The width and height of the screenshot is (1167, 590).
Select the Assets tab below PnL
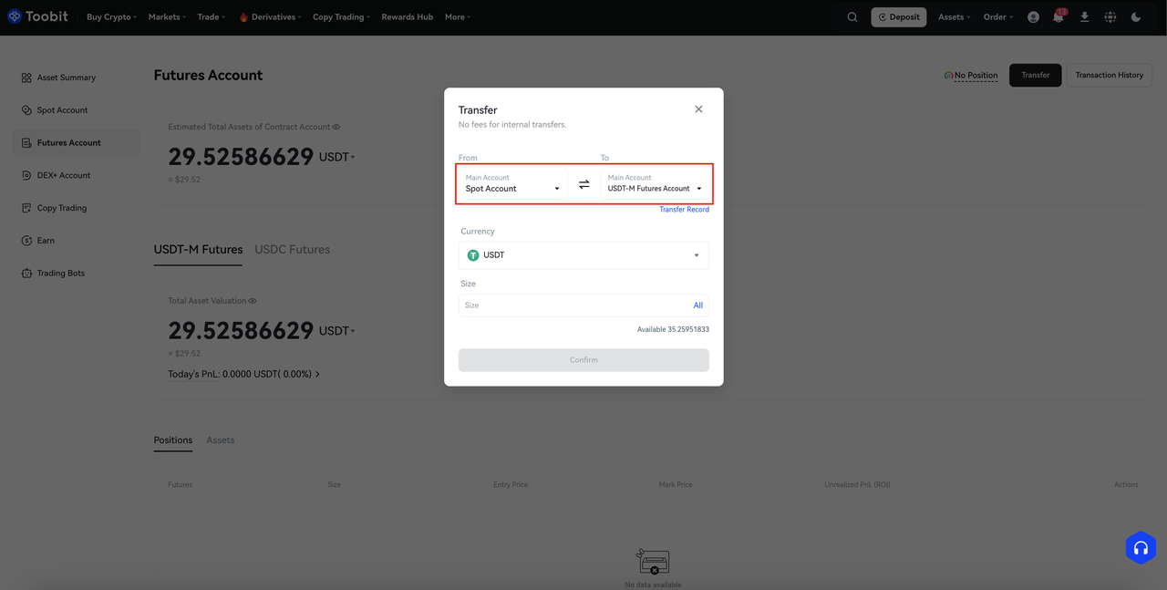(221, 440)
